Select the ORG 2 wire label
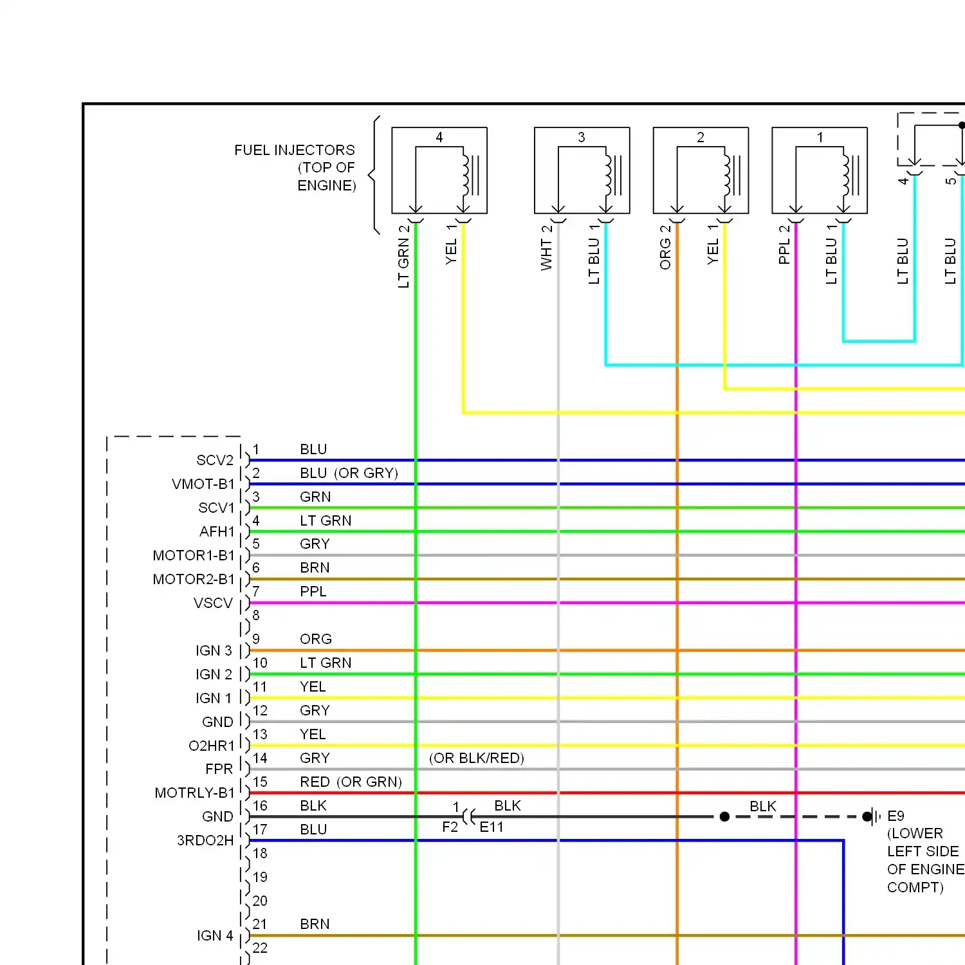This screenshot has height=965, width=965. 666,247
